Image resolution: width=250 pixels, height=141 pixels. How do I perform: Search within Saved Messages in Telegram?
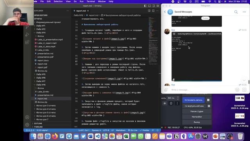point(236,12)
